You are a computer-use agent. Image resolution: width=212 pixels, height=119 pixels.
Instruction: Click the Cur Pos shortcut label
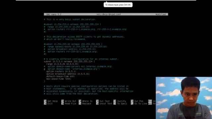[x=139, y=101]
